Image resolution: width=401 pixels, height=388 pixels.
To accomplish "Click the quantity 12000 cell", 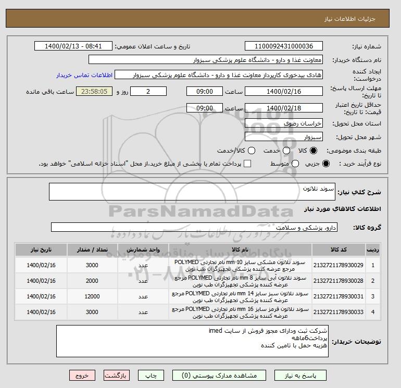I will click(92, 296).
